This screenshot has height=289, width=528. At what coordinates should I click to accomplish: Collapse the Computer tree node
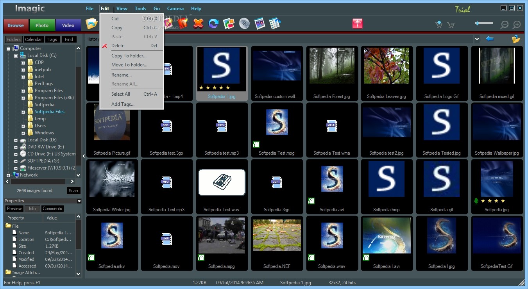(9, 48)
